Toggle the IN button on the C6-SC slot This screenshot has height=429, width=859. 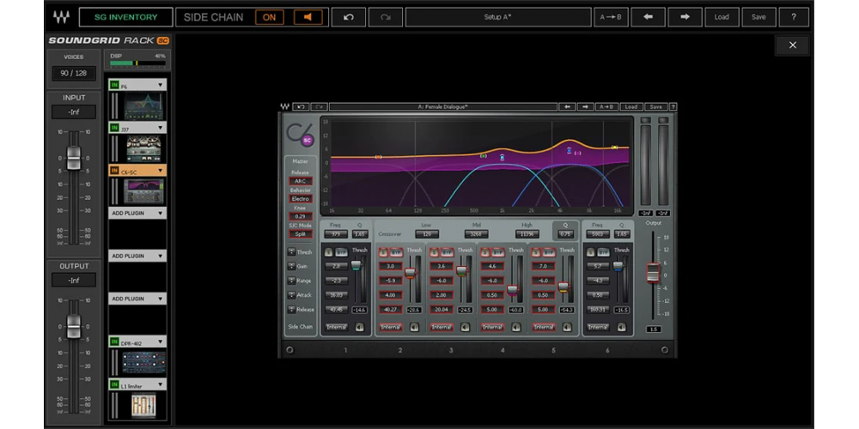pos(114,170)
